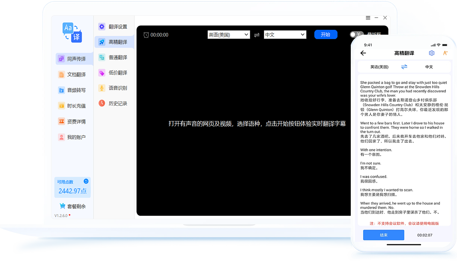The width and height of the screenshot is (457, 268).
Task: Click the refresh icon beside 可用点数
Action: coord(86,182)
